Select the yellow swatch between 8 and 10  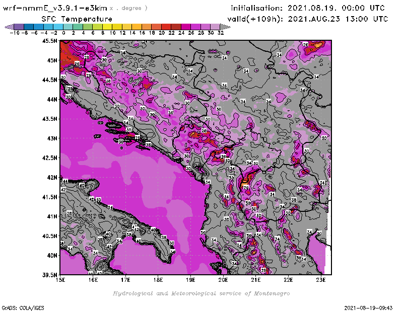pos(107,27)
